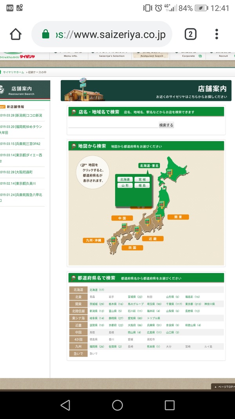Screen dimensions: 235x419
Task: Open news item 2019.02.28 森町
Action: pos(16,172)
